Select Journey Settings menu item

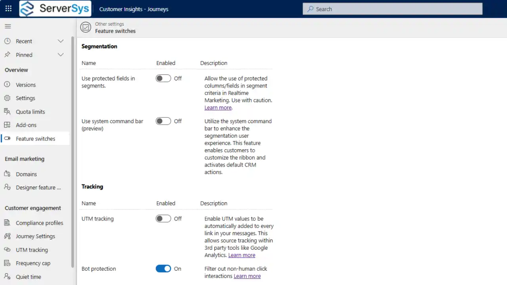tap(35, 236)
